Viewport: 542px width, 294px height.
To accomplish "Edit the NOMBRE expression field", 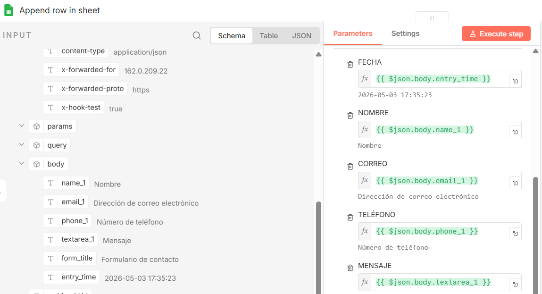I will (440, 130).
